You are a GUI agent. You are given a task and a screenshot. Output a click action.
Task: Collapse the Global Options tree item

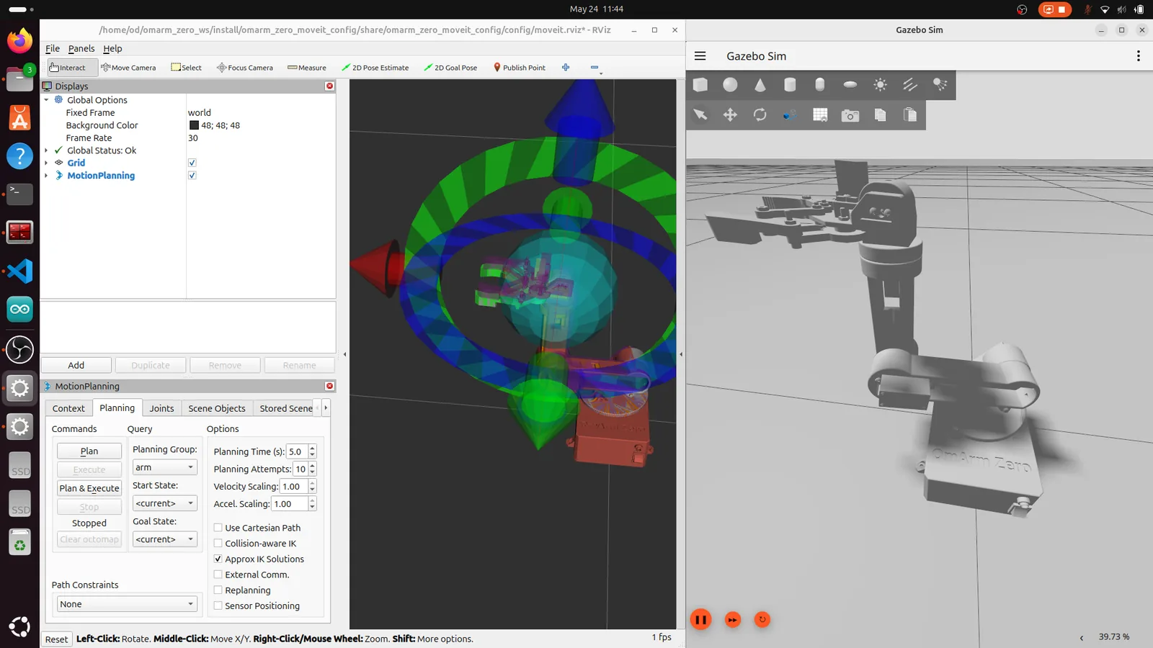[x=46, y=100]
